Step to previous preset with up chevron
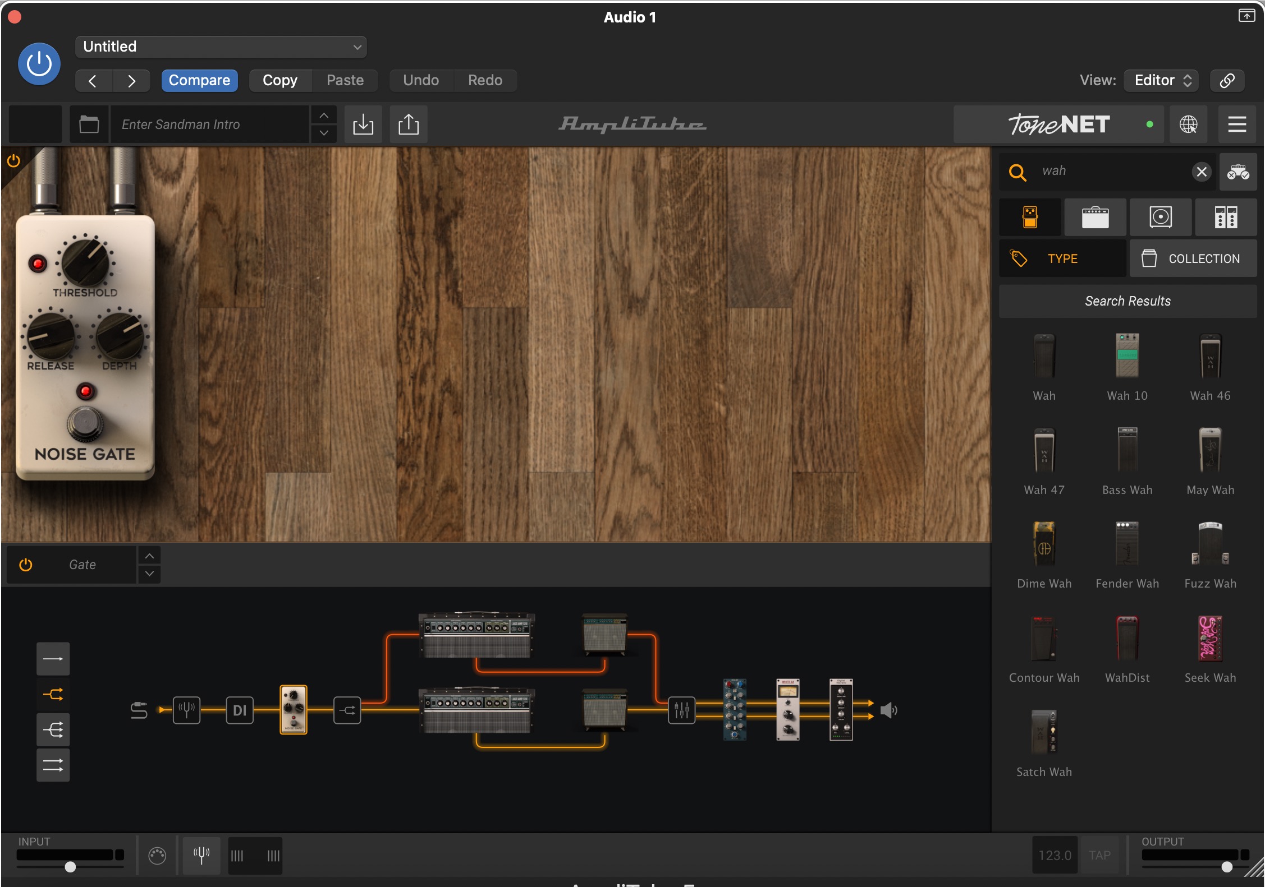The height and width of the screenshot is (887, 1265). [x=324, y=116]
